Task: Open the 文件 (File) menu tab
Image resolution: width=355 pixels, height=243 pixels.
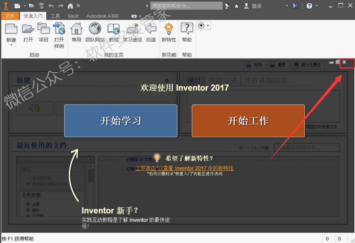Action: [10, 16]
